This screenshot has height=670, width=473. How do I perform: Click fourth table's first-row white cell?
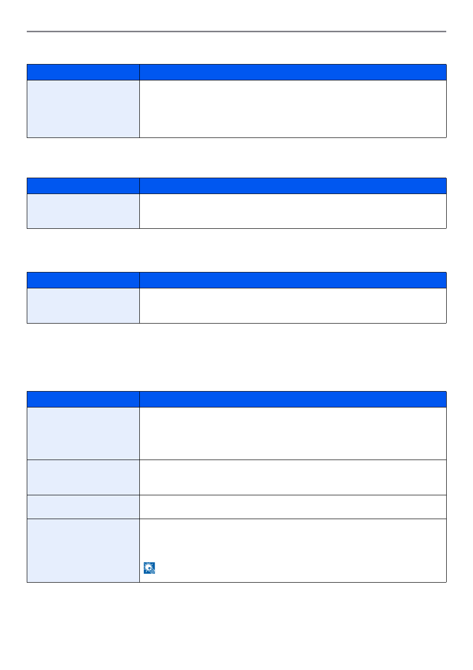coord(293,434)
